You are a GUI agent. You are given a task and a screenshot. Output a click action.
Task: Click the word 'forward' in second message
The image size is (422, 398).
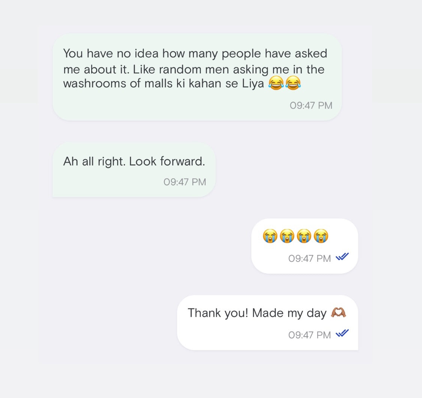[182, 161]
